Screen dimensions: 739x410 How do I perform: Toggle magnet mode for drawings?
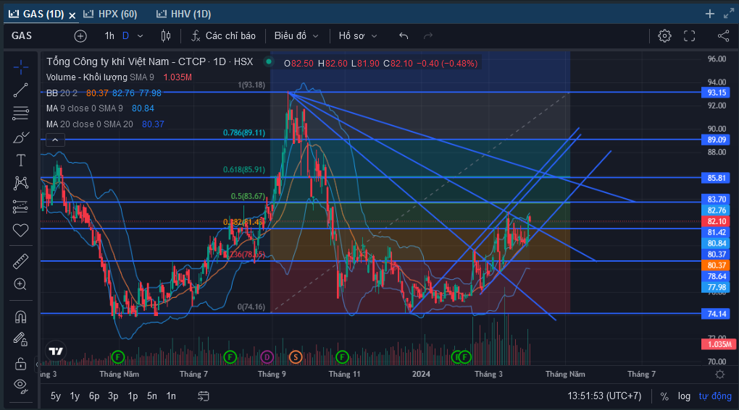tap(21, 317)
